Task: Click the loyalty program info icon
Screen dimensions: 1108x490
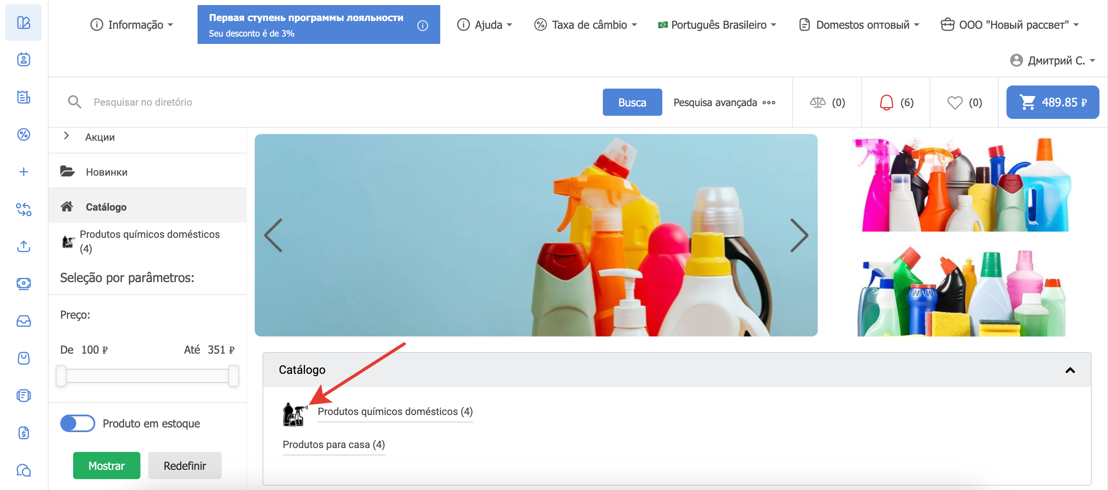Action: 422,25
